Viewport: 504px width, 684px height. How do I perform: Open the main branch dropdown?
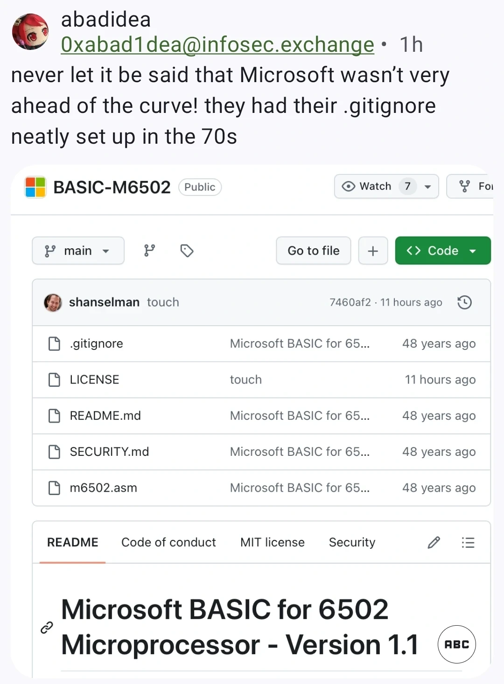pos(78,251)
